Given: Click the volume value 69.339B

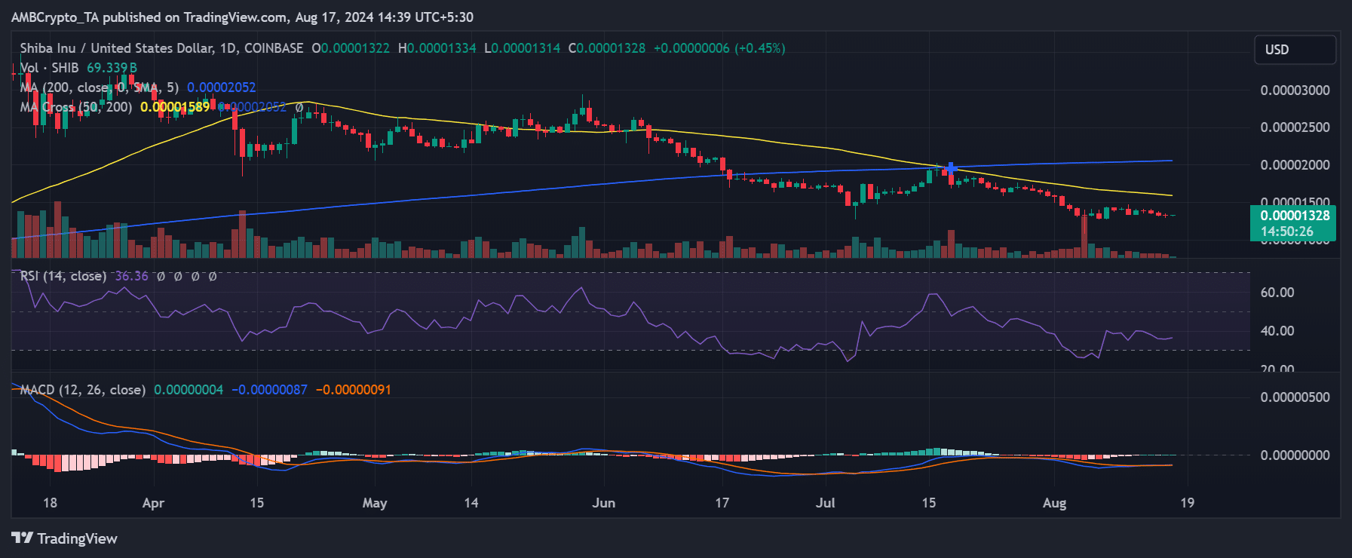Looking at the screenshot, I should pyautogui.click(x=112, y=68).
